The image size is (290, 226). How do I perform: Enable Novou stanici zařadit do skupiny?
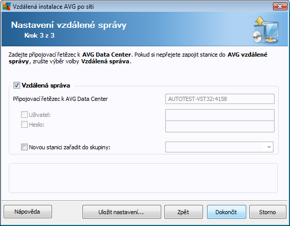click(24, 147)
